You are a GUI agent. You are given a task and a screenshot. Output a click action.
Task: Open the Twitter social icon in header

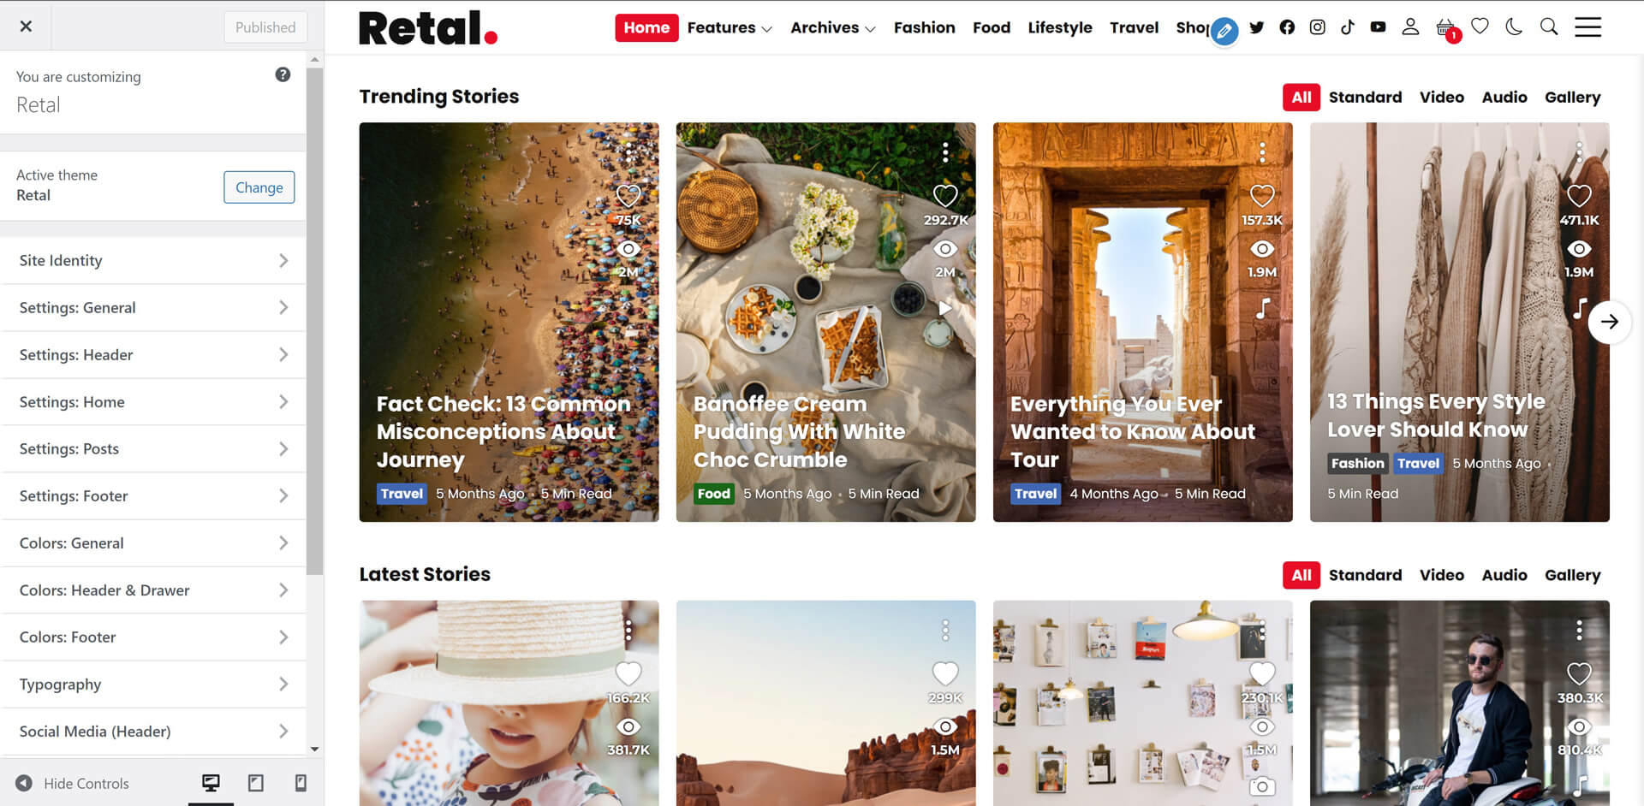[1256, 27]
